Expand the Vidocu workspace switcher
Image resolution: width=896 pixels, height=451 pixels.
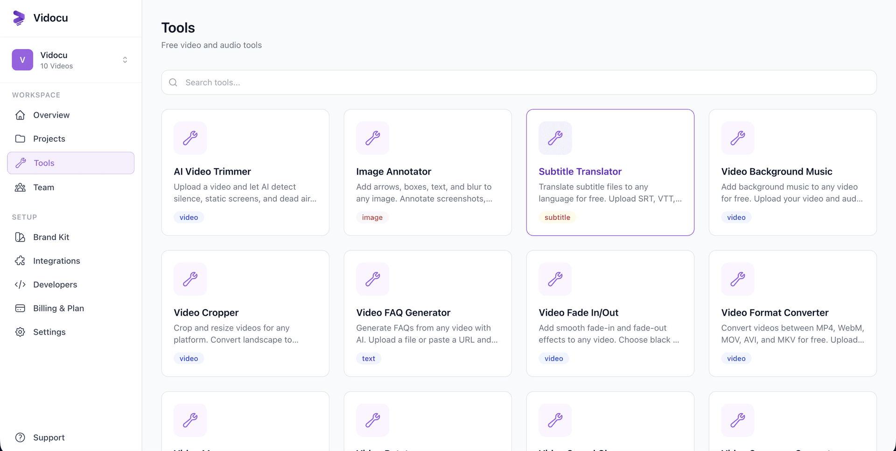125,60
